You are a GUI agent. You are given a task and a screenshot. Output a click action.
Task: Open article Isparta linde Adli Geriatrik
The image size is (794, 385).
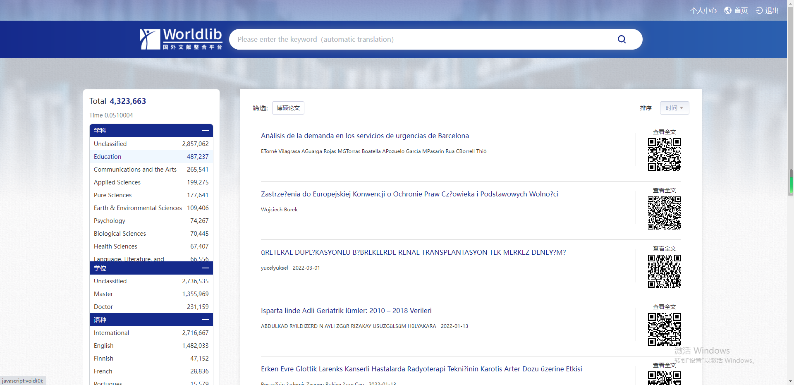(346, 311)
